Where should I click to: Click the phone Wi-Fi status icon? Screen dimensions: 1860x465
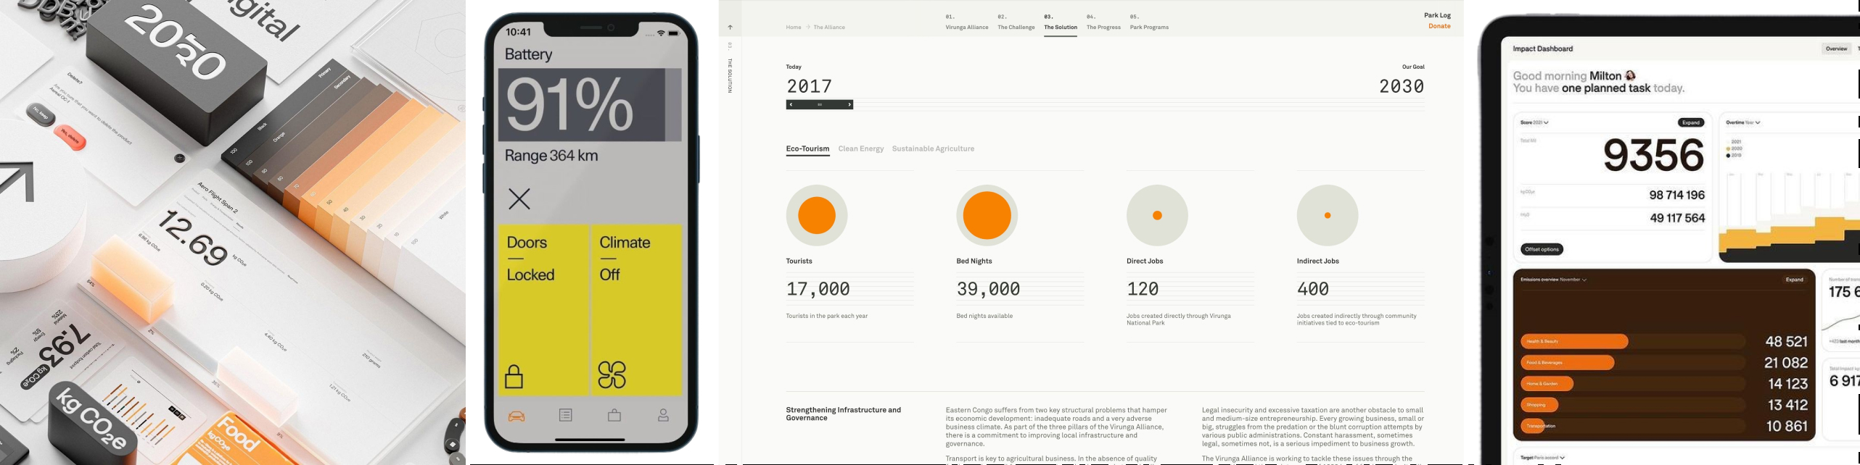click(x=661, y=33)
